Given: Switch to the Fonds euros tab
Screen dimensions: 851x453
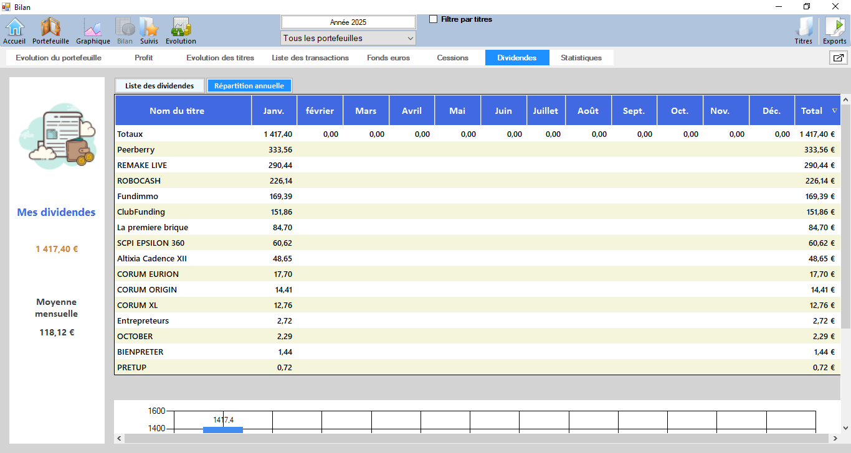Looking at the screenshot, I should point(388,58).
